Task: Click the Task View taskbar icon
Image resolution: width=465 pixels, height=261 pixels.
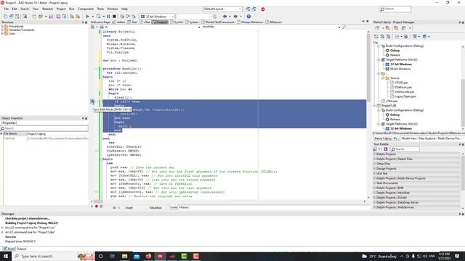Action: click(113, 256)
